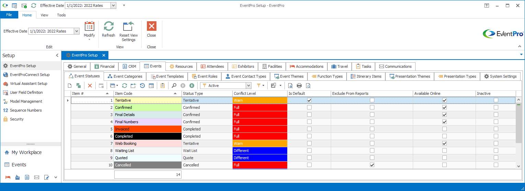This screenshot has height=191, width=525.
Task: Click the Duplicate record icon in grid toolbar
Action: point(79,86)
